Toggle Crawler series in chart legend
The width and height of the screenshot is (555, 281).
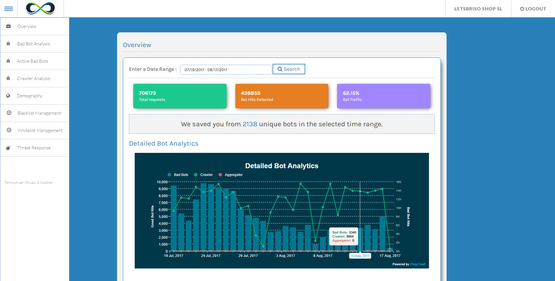point(206,175)
